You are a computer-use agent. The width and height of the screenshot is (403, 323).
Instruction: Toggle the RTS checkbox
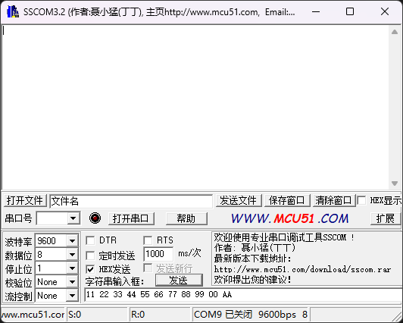(148, 240)
